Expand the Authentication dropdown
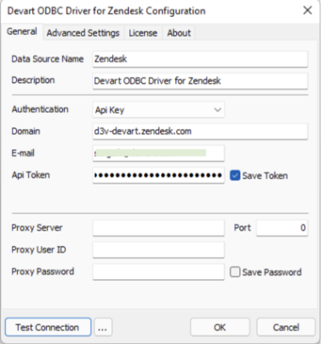This screenshot has width=321, height=344. click(x=158, y=110)
